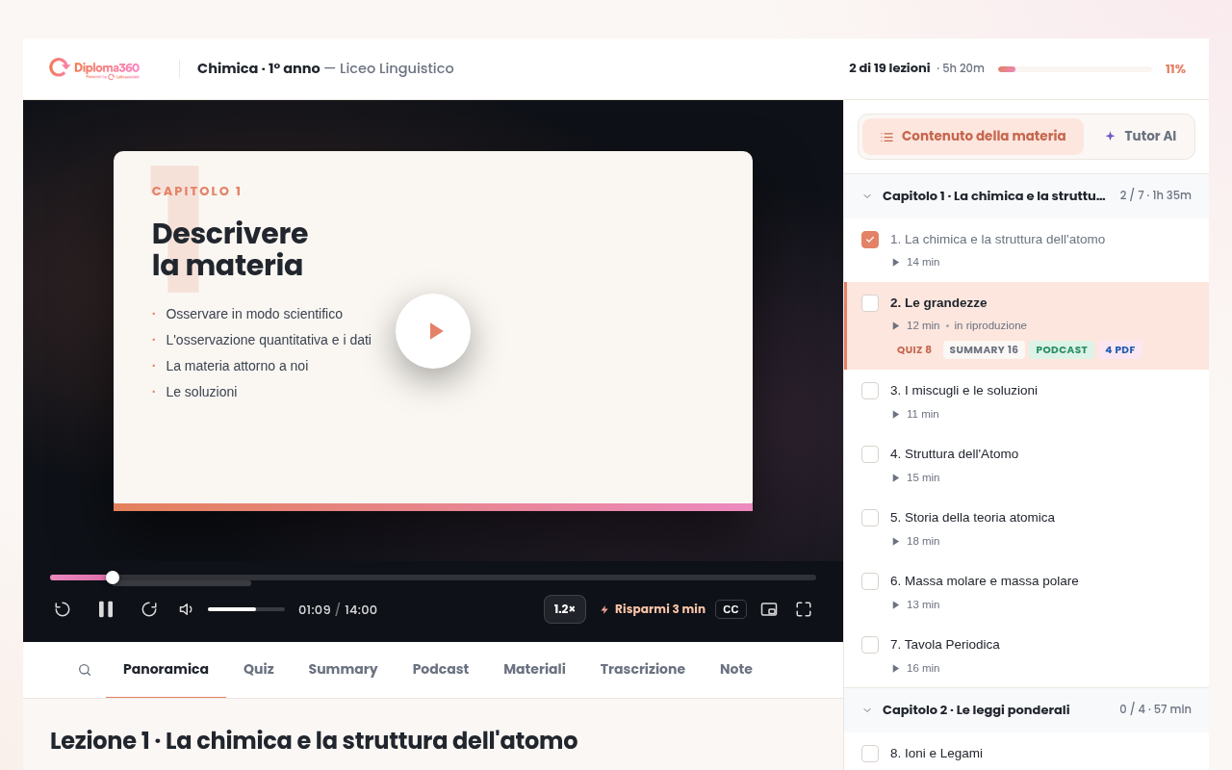
Task: Open the 4 PDF tag
Action: point(1120,350)
